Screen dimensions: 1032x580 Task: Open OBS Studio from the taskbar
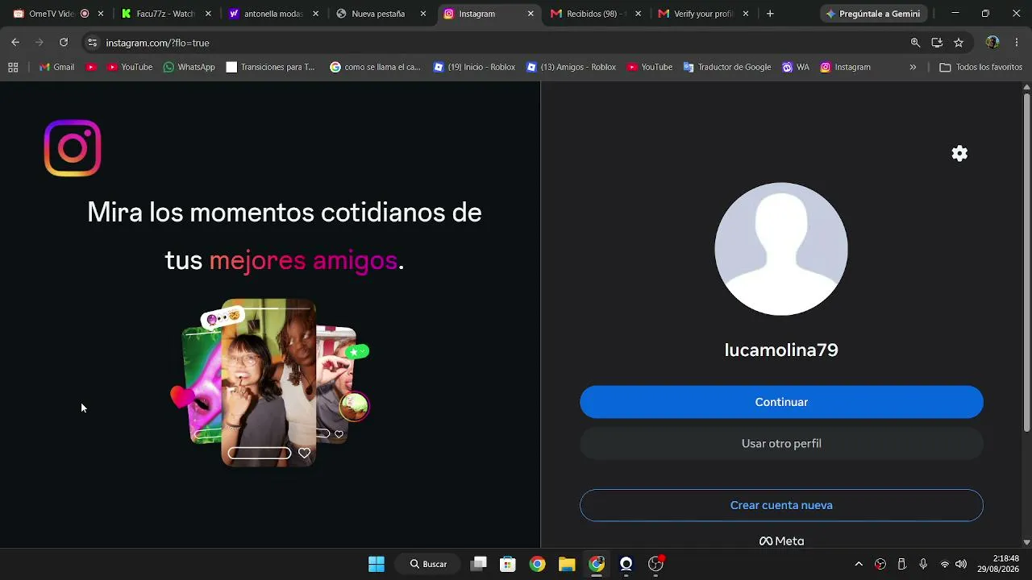coord(656,564)
